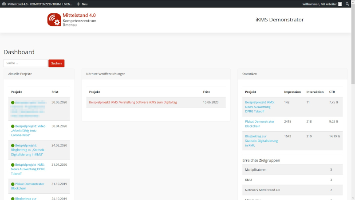The width and height of the screenshot is (355, 200).
Task: Click green status dot beside Video Arbeitsfähig project
Action: point(13,126)
